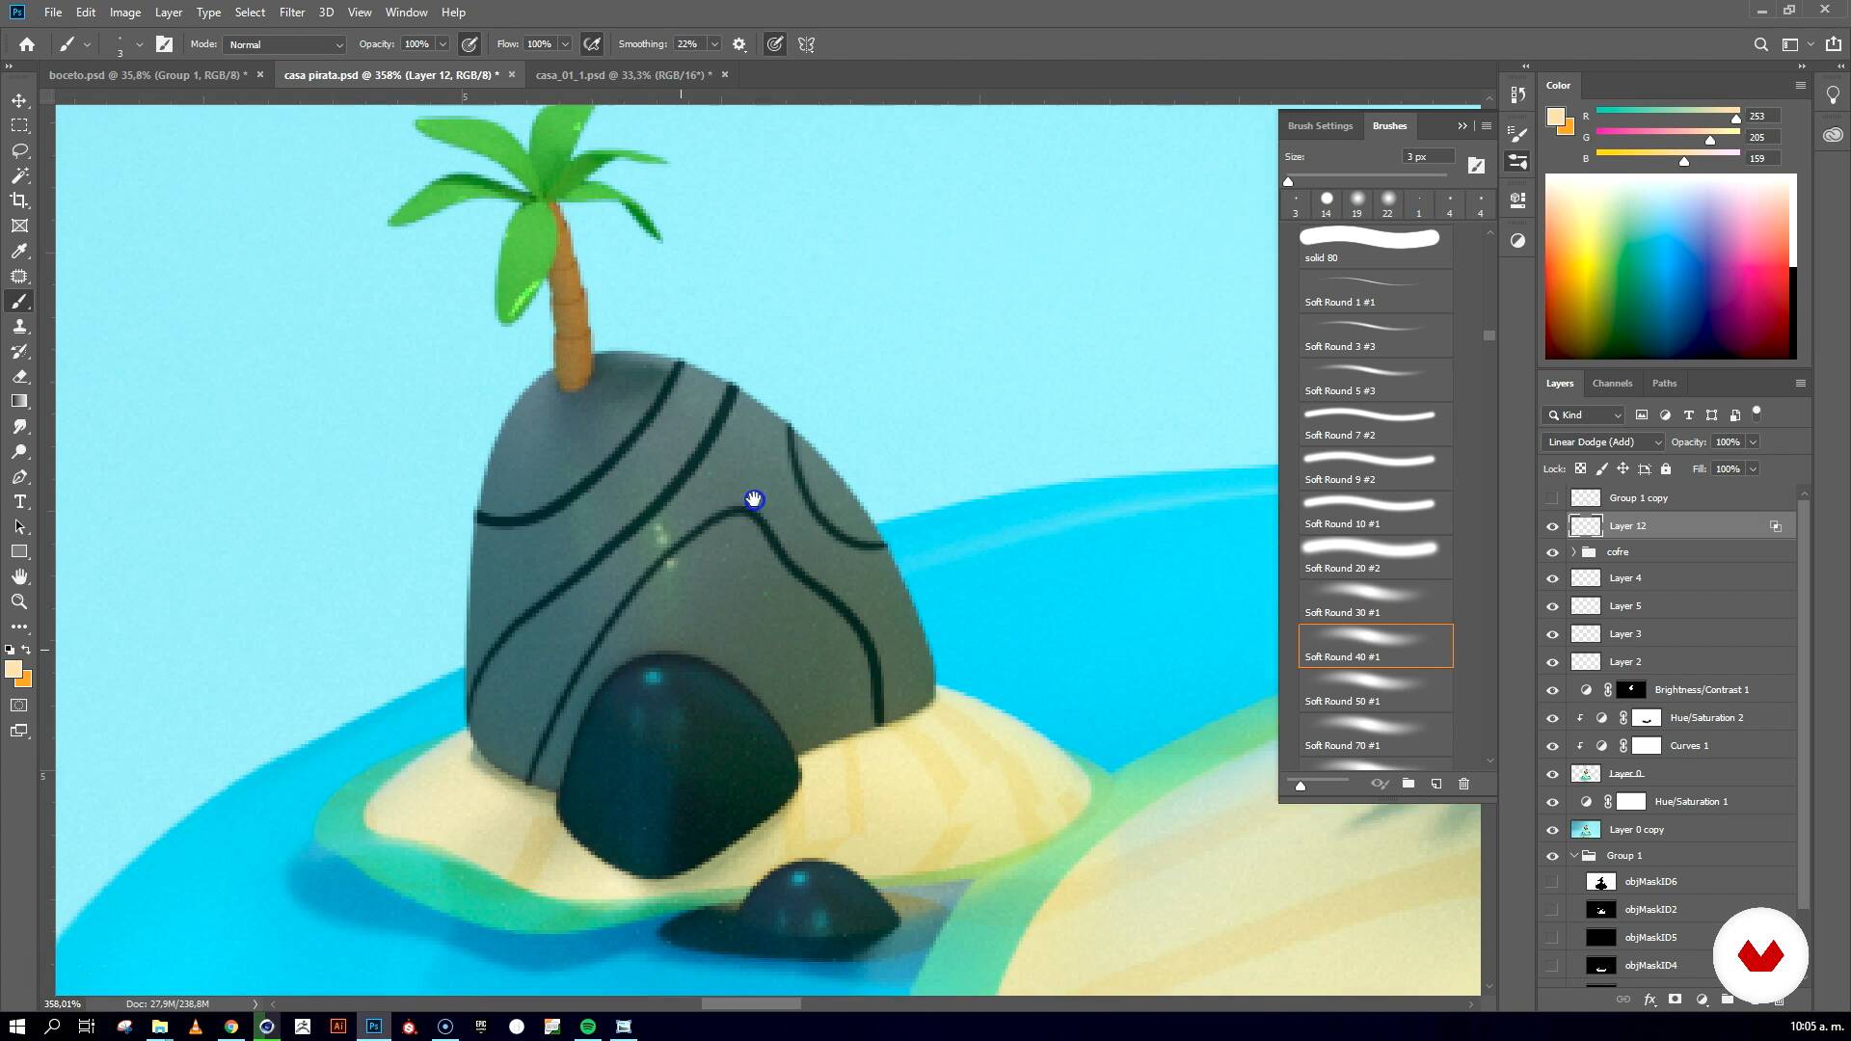The image size is (1851, 1041).
Task: Select the Lasso tool
Action: (19, 150)
